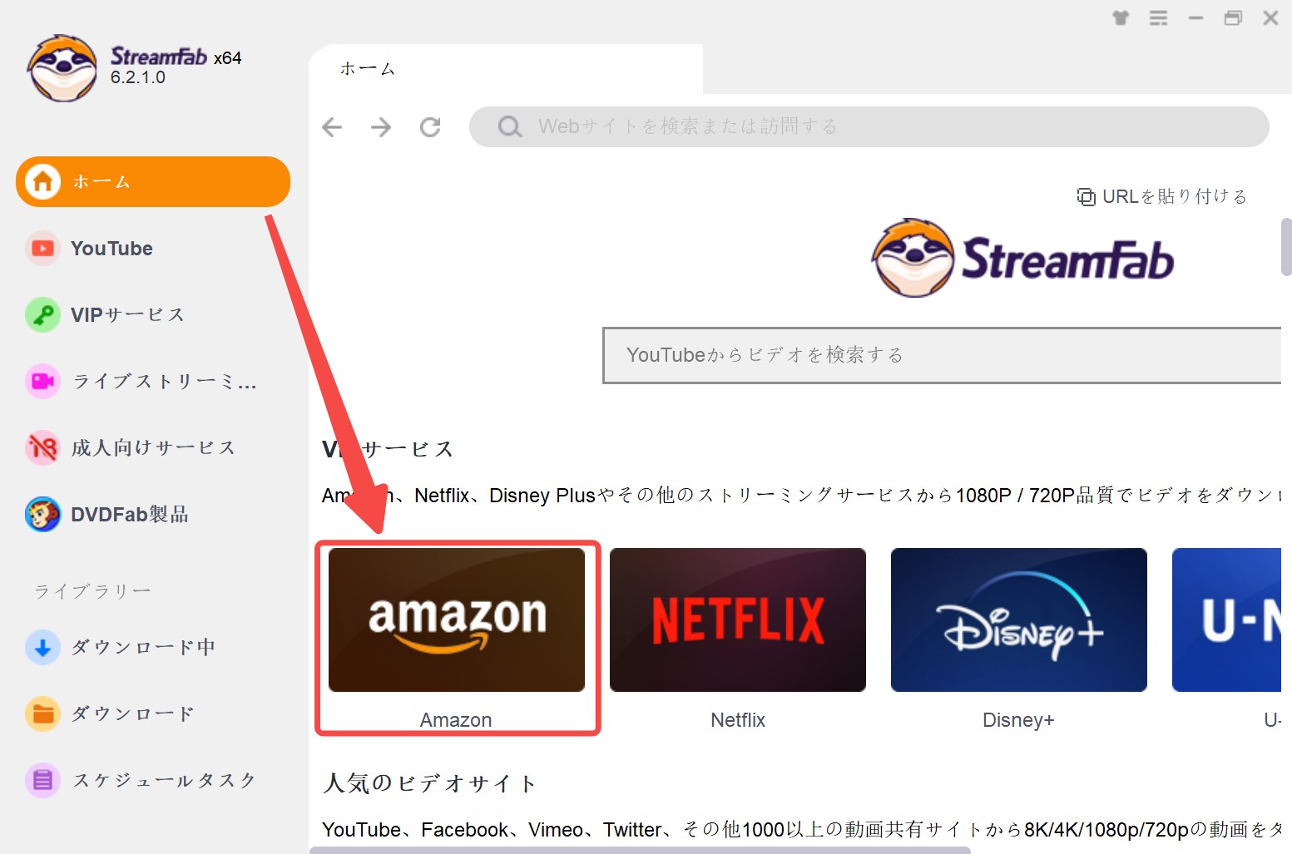1292x854 pixels.
Task: Switch to the ホーム browser tab
Action: [506, 69]
